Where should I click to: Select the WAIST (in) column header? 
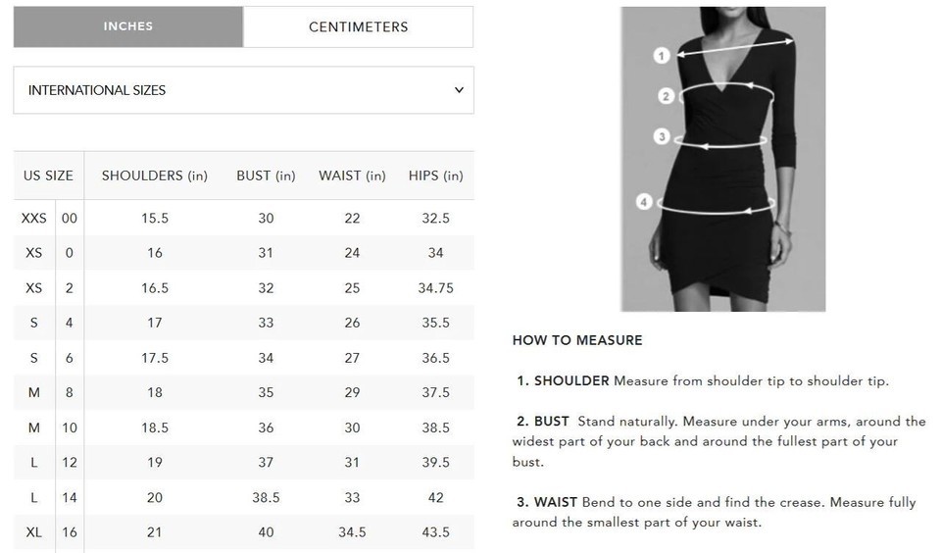tap(352, 176)
